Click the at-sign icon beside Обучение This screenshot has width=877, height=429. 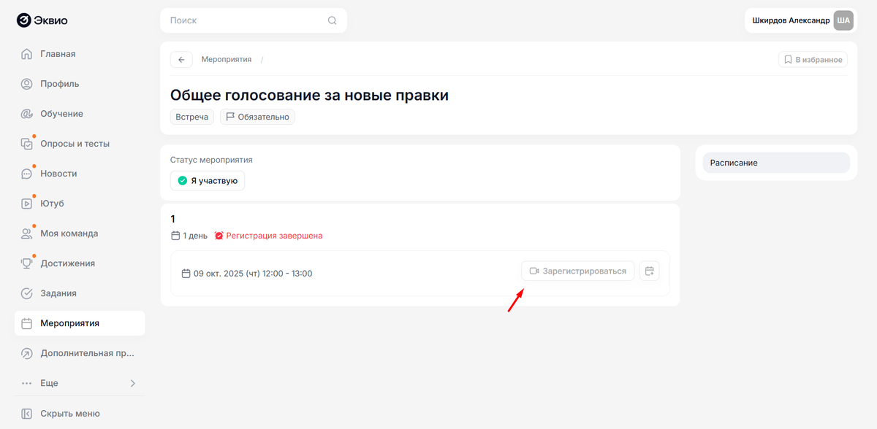[x=27, y=114]
